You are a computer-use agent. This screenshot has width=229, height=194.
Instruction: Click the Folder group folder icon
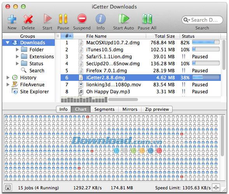pos(24,49)
